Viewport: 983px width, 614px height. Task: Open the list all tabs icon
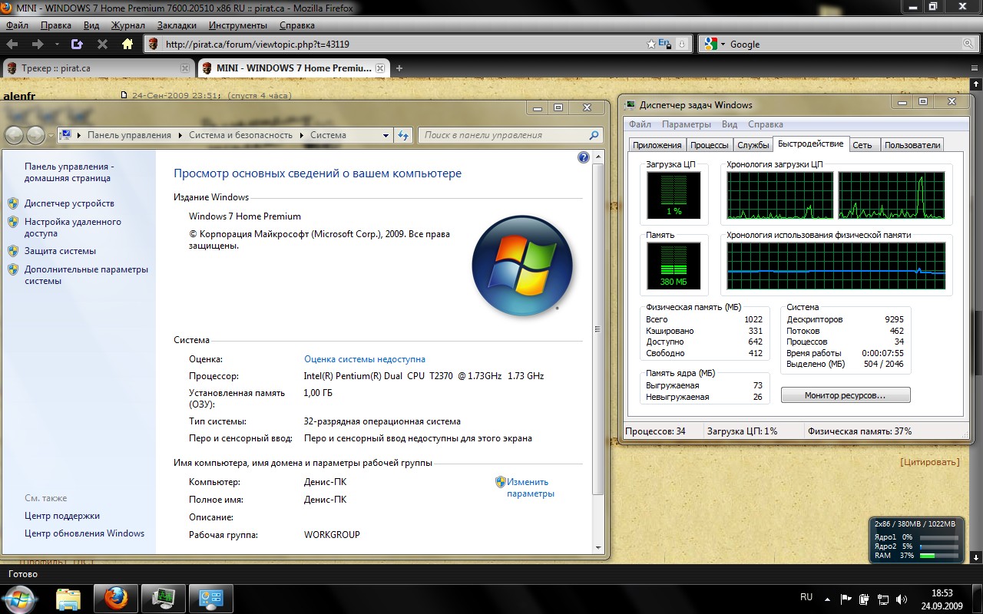coord(975,68)
